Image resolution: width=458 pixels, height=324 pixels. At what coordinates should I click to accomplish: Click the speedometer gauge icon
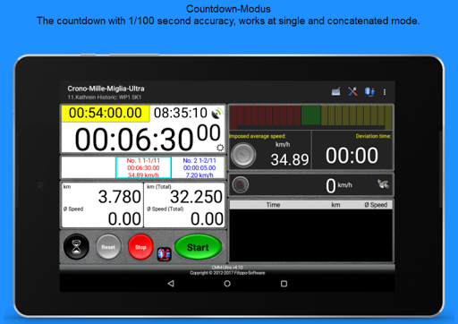(241, 185)
